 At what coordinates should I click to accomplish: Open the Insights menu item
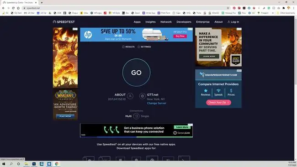click(150, 22)
